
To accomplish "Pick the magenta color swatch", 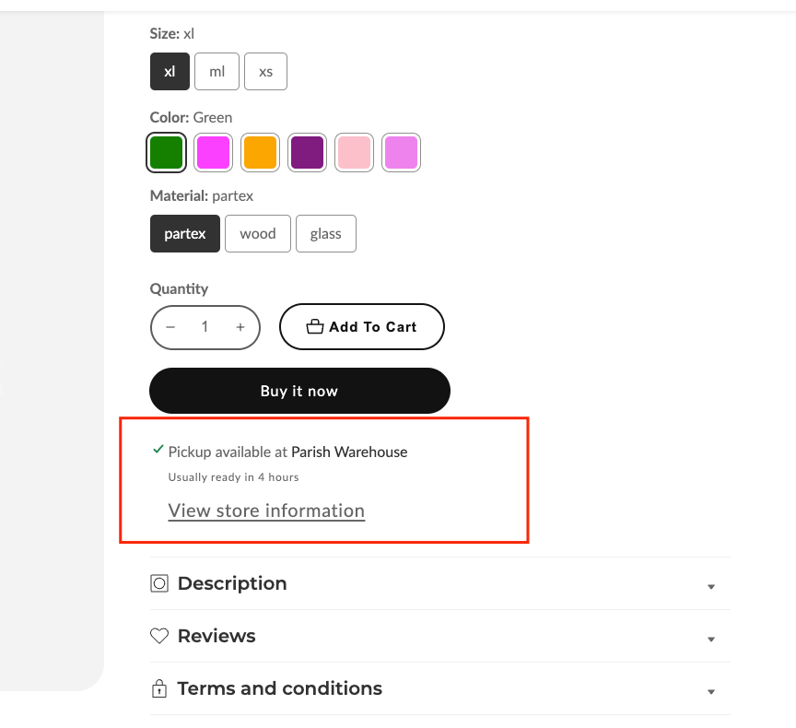I will point(213,152).
